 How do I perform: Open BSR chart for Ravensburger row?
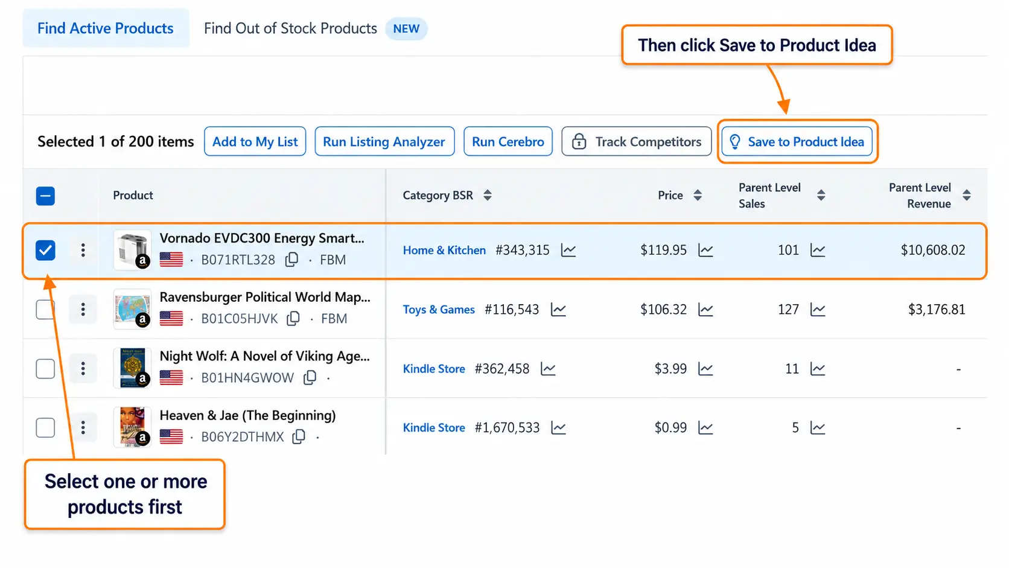[559, 310]
